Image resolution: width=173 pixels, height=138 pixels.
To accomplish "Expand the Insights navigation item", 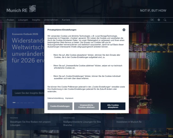I will tap(36, 20).
